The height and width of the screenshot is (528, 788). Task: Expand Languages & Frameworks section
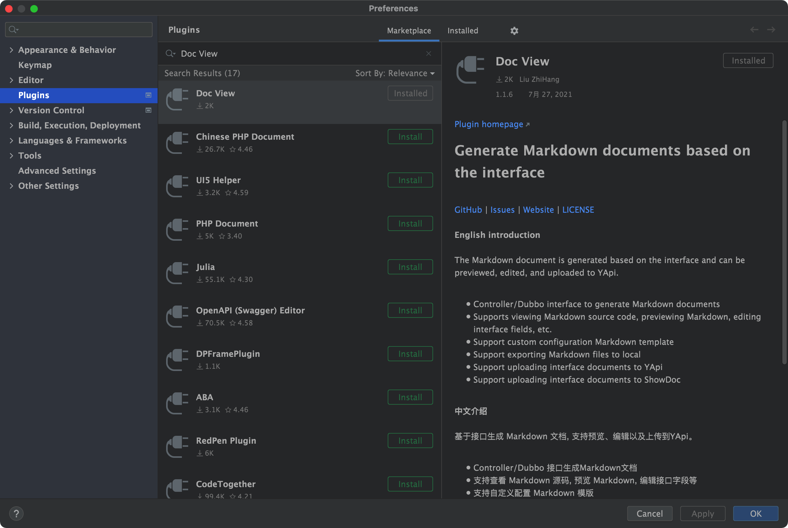coord(11,140)
